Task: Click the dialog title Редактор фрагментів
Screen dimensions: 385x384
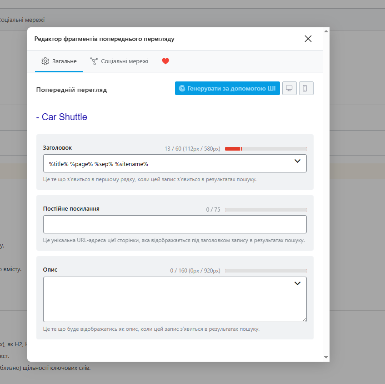Action: point(105,39)
